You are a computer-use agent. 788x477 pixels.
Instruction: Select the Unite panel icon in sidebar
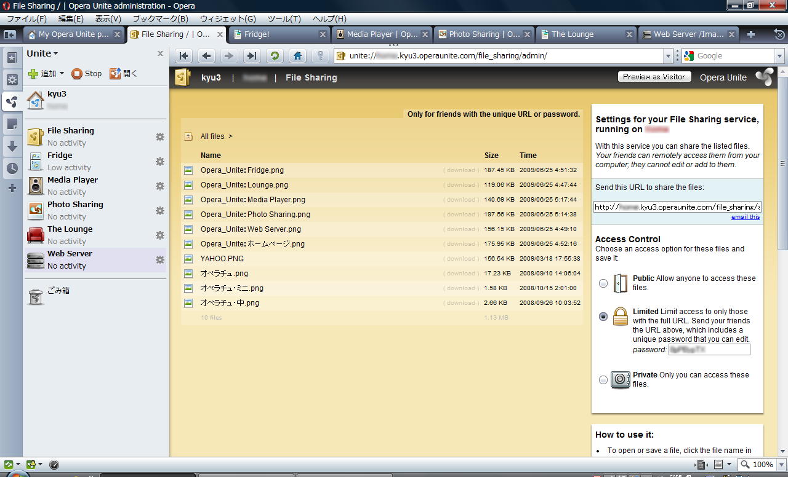12,102
